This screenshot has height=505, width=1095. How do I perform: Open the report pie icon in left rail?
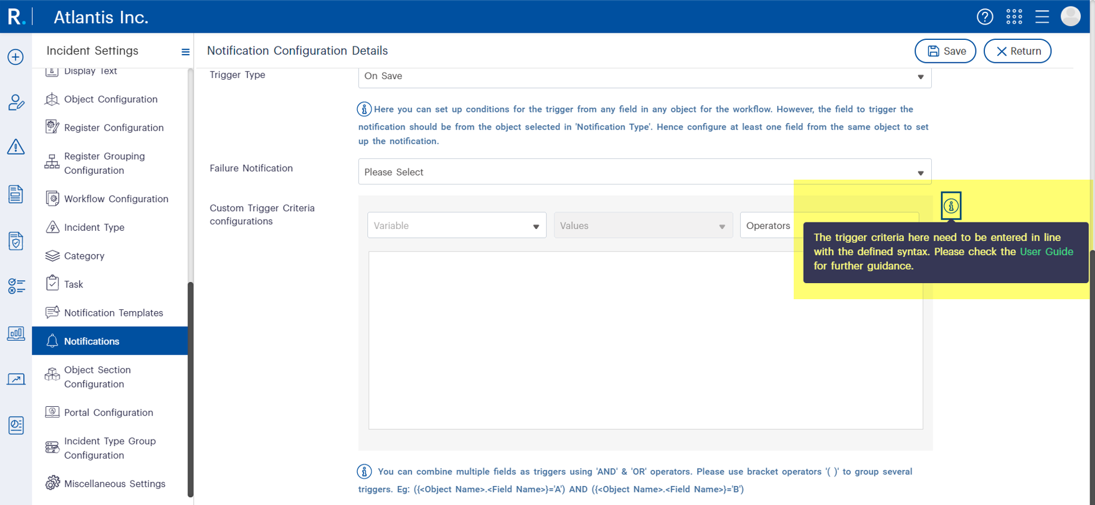click(16, 425)
